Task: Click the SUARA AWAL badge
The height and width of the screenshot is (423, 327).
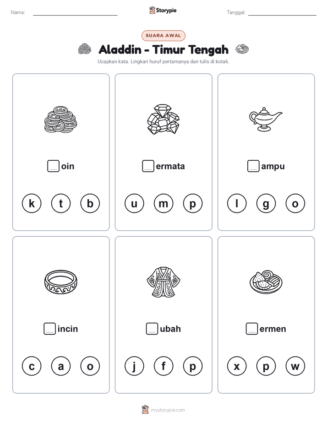Action: click(163, 36)
